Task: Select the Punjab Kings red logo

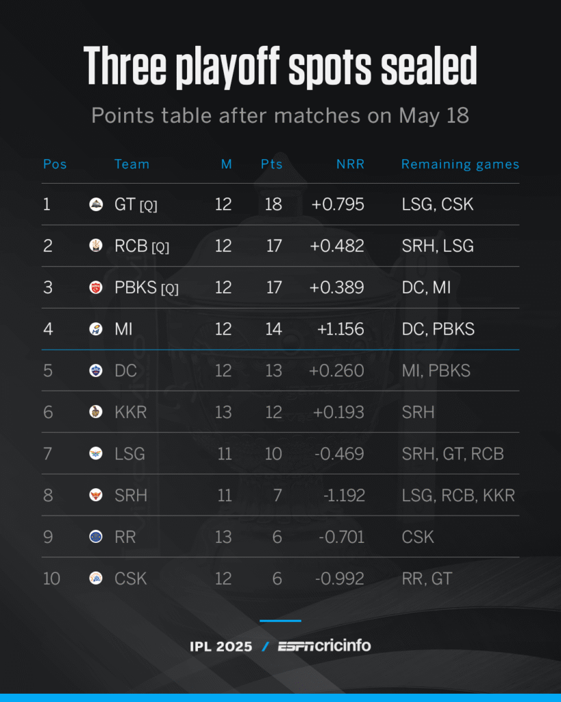Action: click(x=96, y=287)
